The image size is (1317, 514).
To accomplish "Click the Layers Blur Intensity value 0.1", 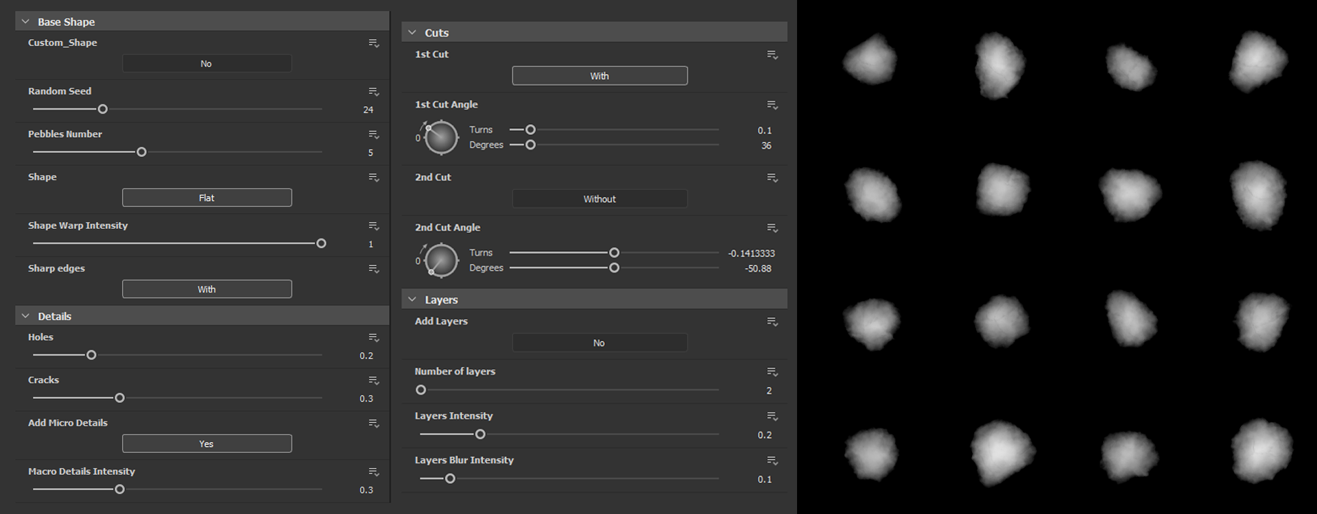I will (765, 480).
